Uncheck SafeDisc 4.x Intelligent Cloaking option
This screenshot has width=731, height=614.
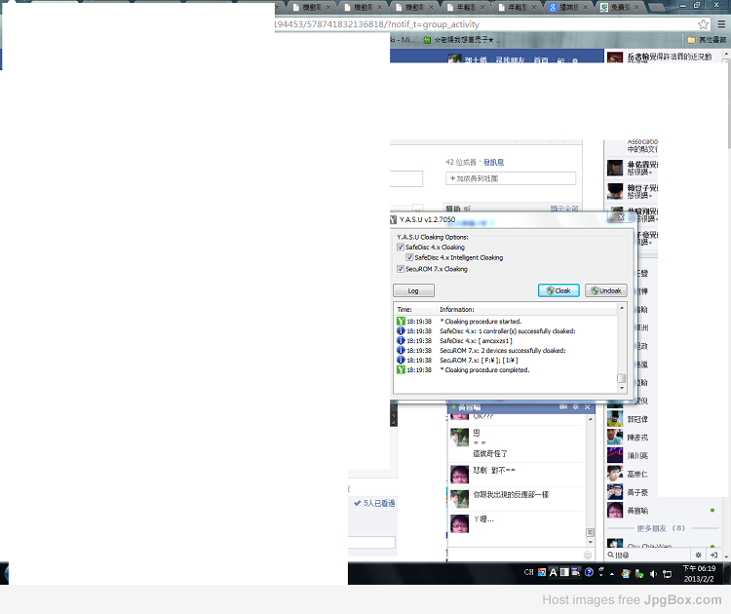point(409,257)
